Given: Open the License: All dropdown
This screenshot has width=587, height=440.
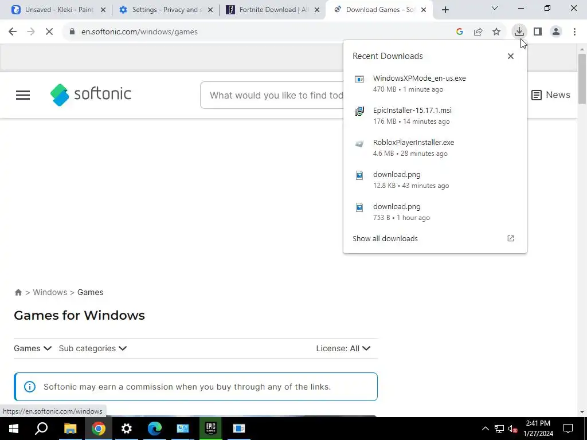Looking at the screenshot, I should [343, 348].
